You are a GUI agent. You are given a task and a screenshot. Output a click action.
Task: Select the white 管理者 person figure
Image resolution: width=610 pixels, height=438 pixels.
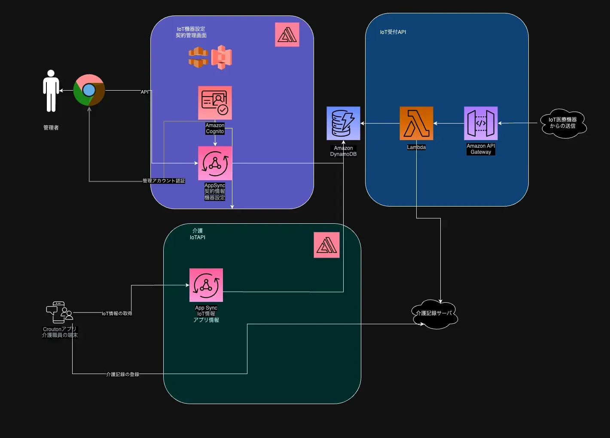(x=51, y=91)
